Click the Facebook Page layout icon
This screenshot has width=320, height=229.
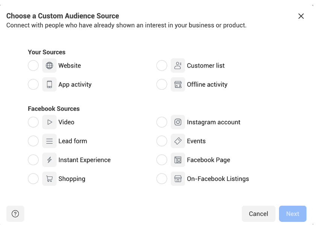click(x=178, y=160)
